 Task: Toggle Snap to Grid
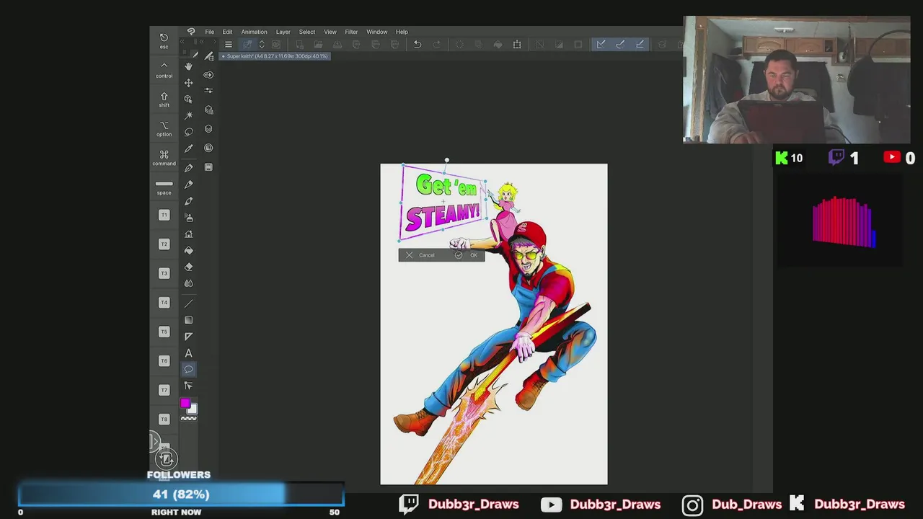tap(640, 45)
